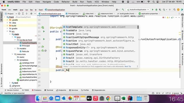Expand the .gradle folder
The width and height of the screenshot is (184, 103).
(x=7, y=20)
